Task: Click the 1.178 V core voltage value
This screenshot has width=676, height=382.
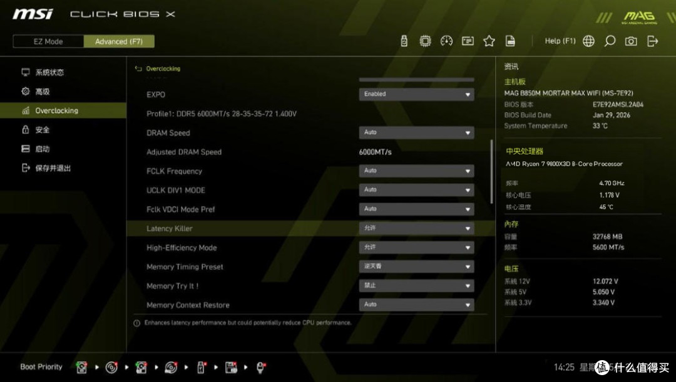Action: [x=609, y=195]
